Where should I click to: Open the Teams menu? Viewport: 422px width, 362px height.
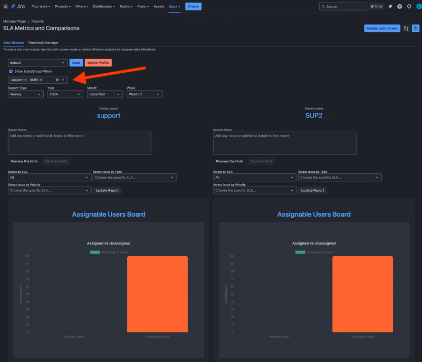pos(126,6)
